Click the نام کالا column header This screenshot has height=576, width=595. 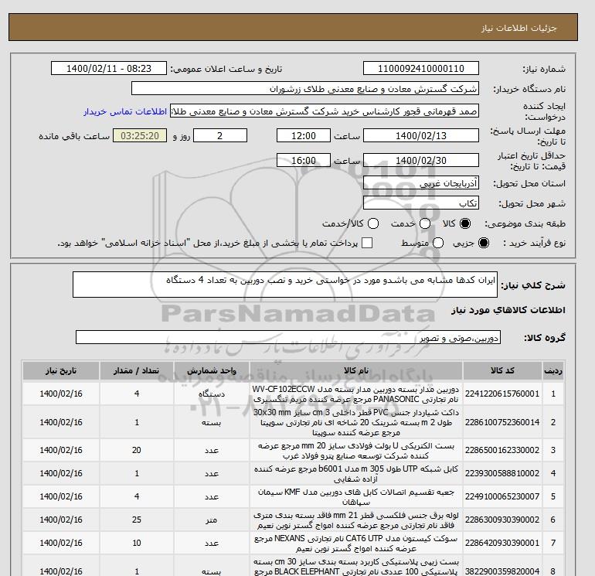[356, 370]
